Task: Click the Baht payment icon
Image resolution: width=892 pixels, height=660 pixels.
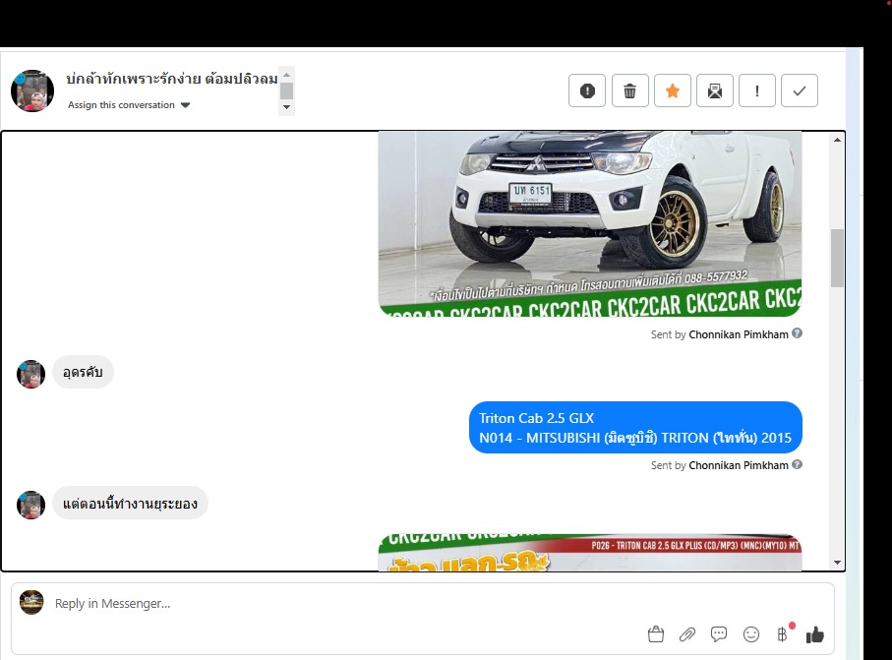Action: point(783,634)
